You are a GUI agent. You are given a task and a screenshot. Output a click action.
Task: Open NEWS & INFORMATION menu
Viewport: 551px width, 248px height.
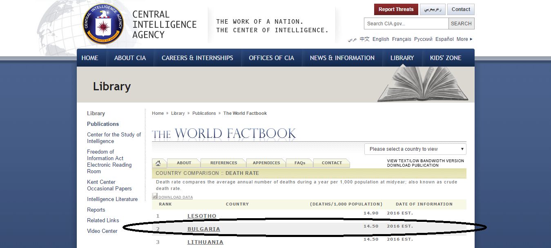tap(342, 58)
